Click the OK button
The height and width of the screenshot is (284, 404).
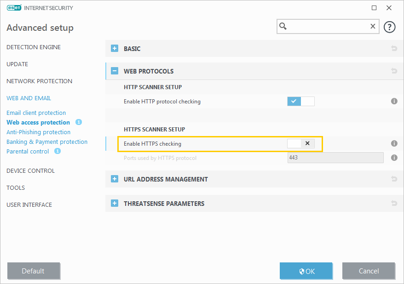pos(306,271)
